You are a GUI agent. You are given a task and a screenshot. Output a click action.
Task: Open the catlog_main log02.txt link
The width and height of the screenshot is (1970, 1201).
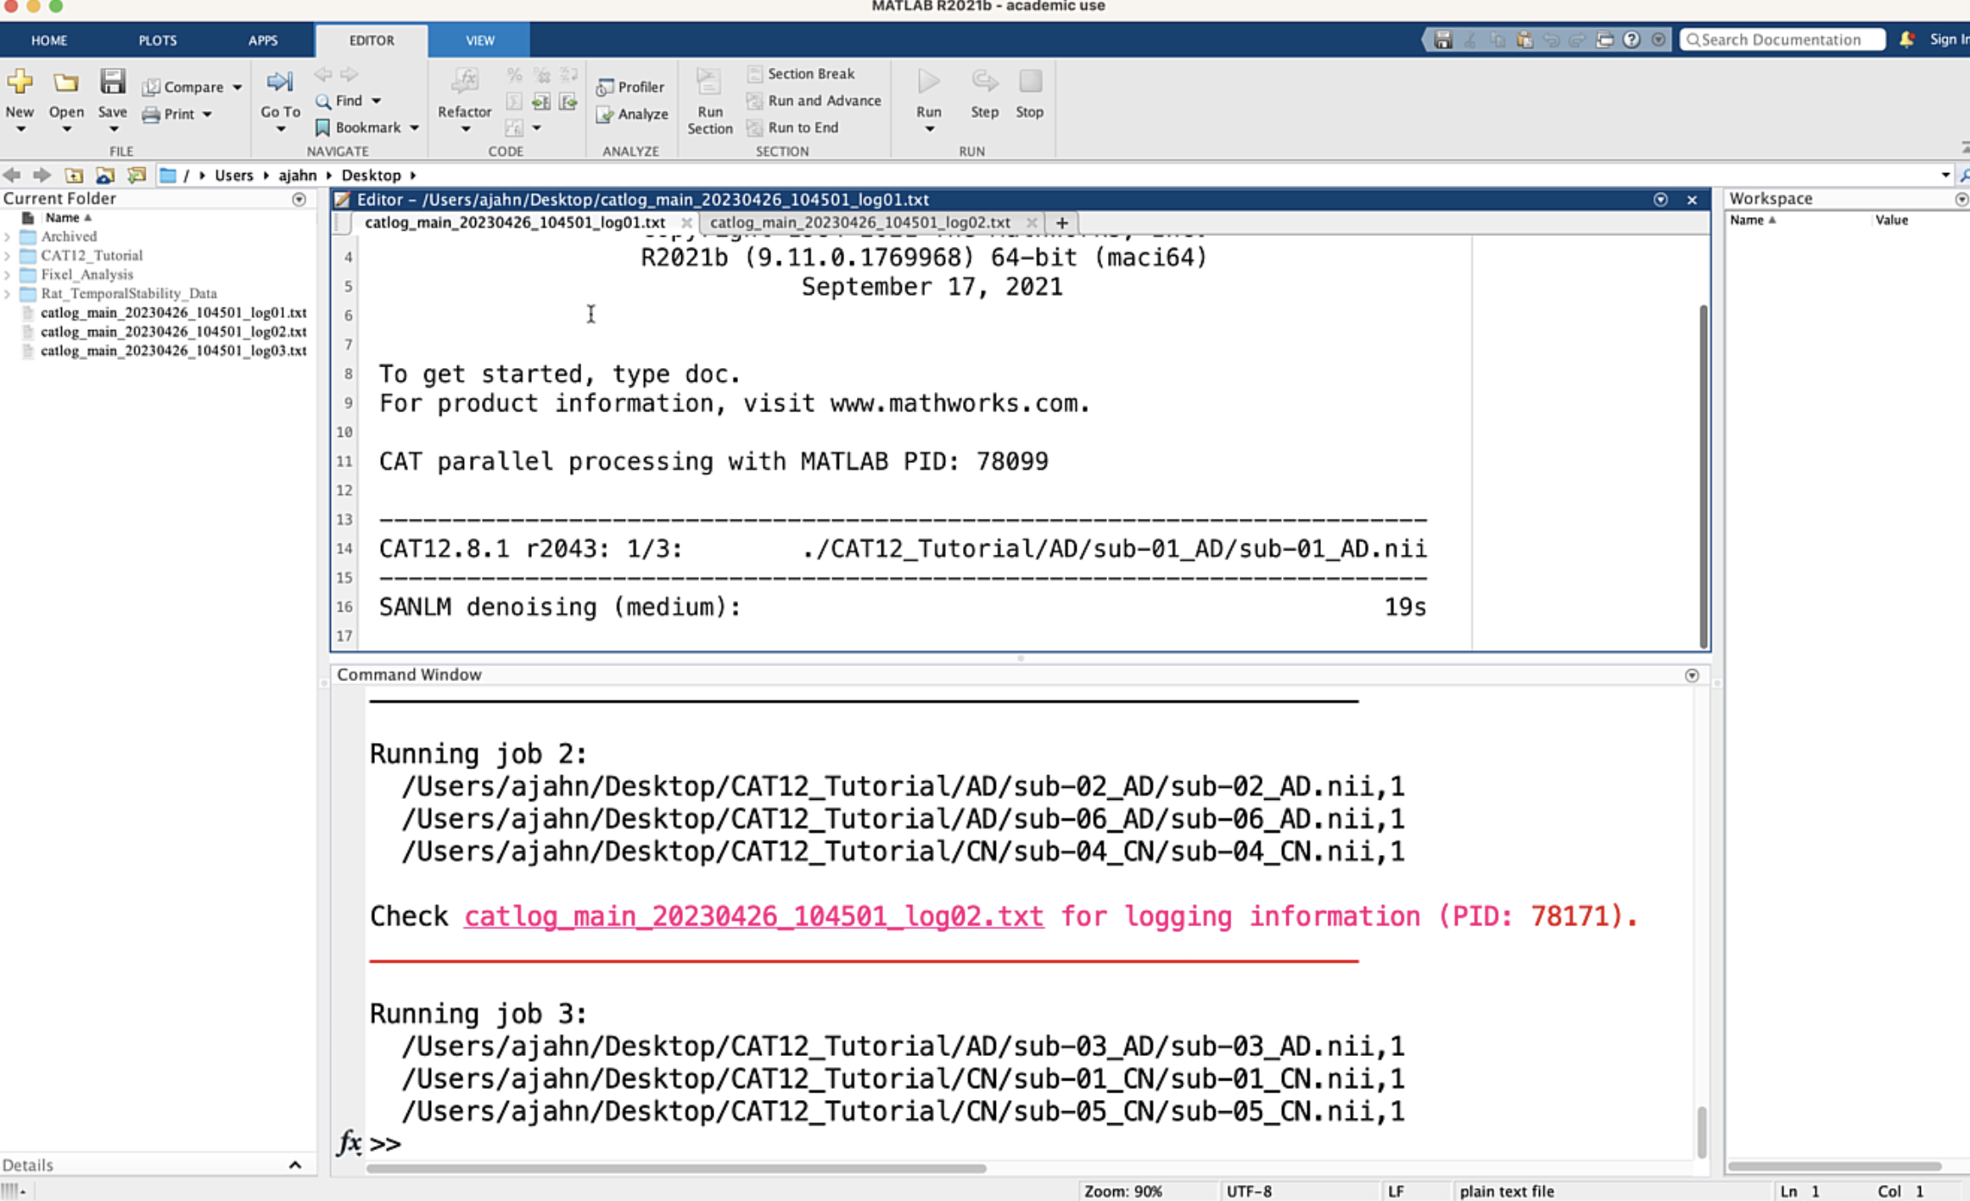(753, 916)
